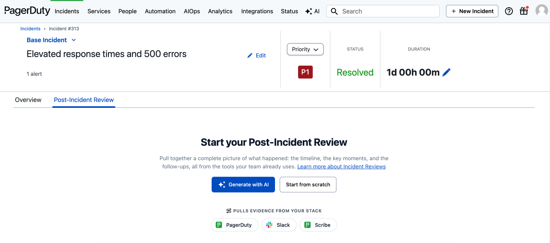Click the Resolved status text

(x=355, y=72)
